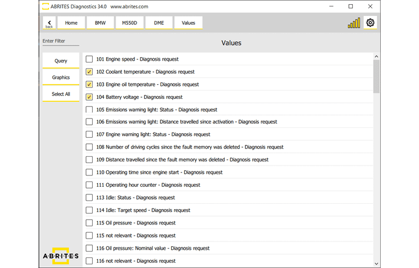
Task: Click the Enter Filter text field
Action: [60, 41]
